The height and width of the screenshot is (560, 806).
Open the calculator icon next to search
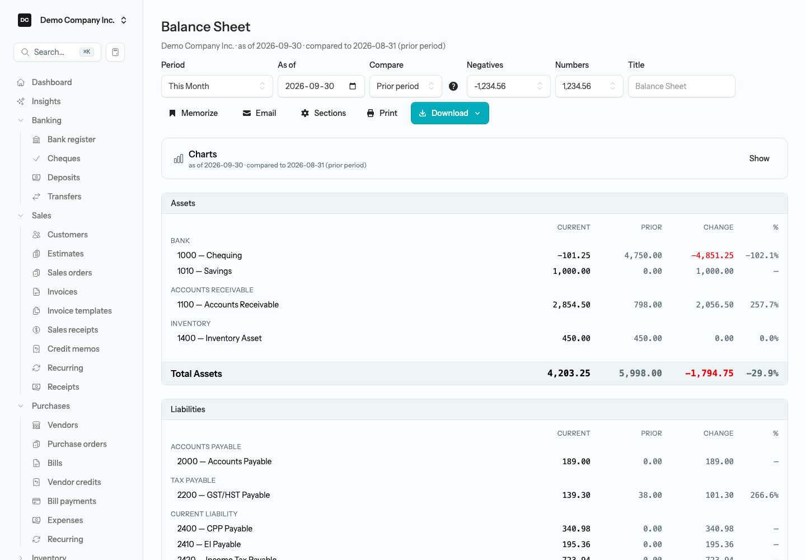click(x=115, y=52)
